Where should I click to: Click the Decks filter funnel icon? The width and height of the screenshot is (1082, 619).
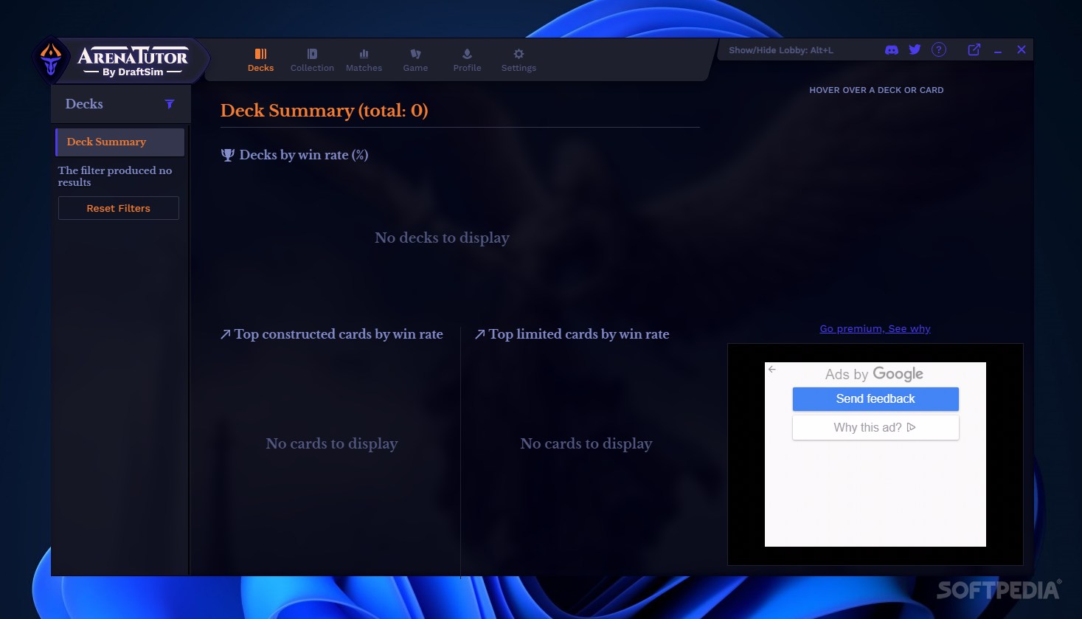(170, 104)
